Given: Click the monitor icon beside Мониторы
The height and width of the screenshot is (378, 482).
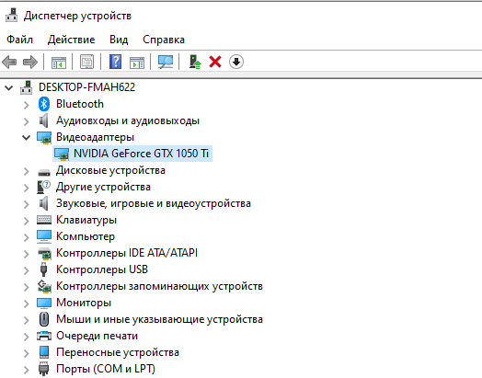Looking at the screenshot, I should pyautogui.click(x=44, y=303).
